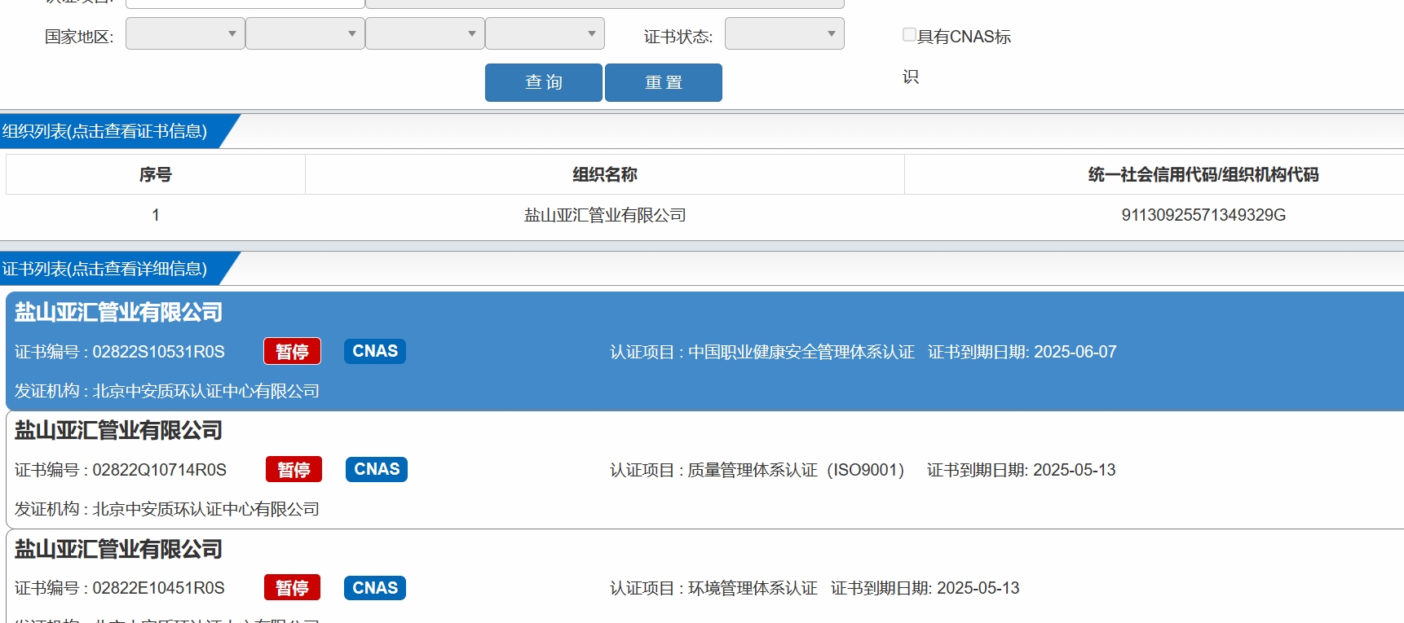Viewport: 1404px width, 623px height.
Task: Click credit code 91130925571349329G
Action: 1203,215
